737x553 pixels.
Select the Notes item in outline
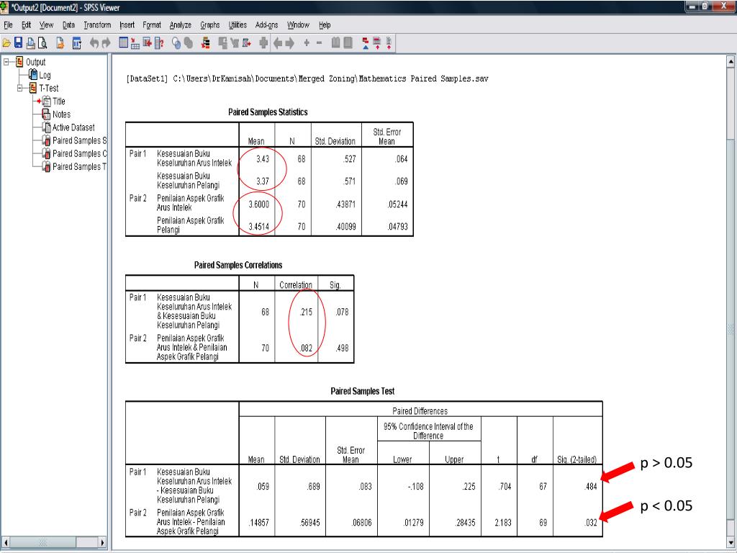tap(60, 114)
